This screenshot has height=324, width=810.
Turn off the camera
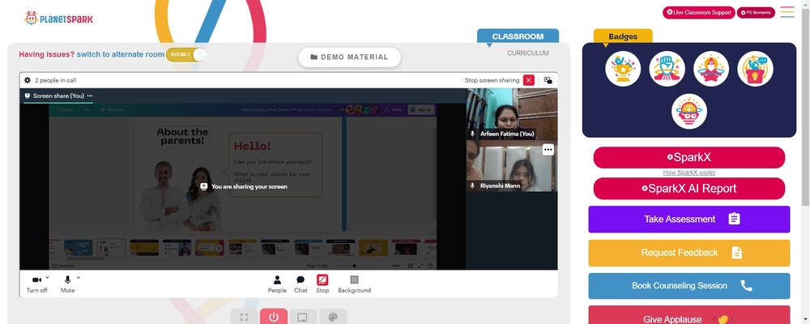click(x=36, y=283)
